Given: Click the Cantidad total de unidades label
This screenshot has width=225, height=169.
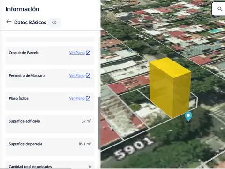Looking at the screenshot, I should (30, 167).
